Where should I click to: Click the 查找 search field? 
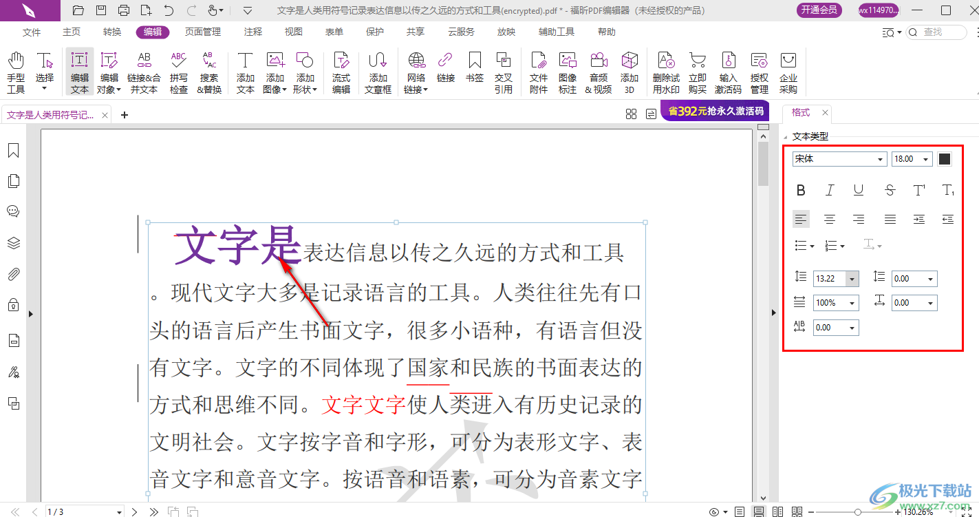pos(937,32)
